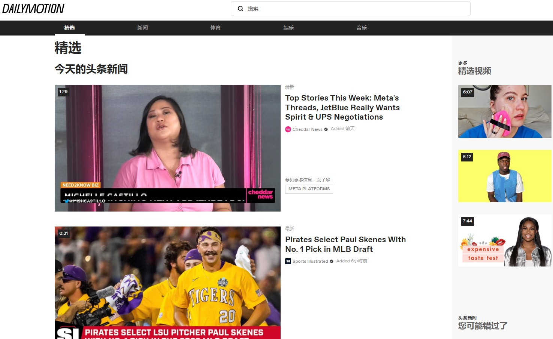This screenshot has height=339, width=553.
Task: Open the expensive taste test video
Action: [x=505, y=240]
